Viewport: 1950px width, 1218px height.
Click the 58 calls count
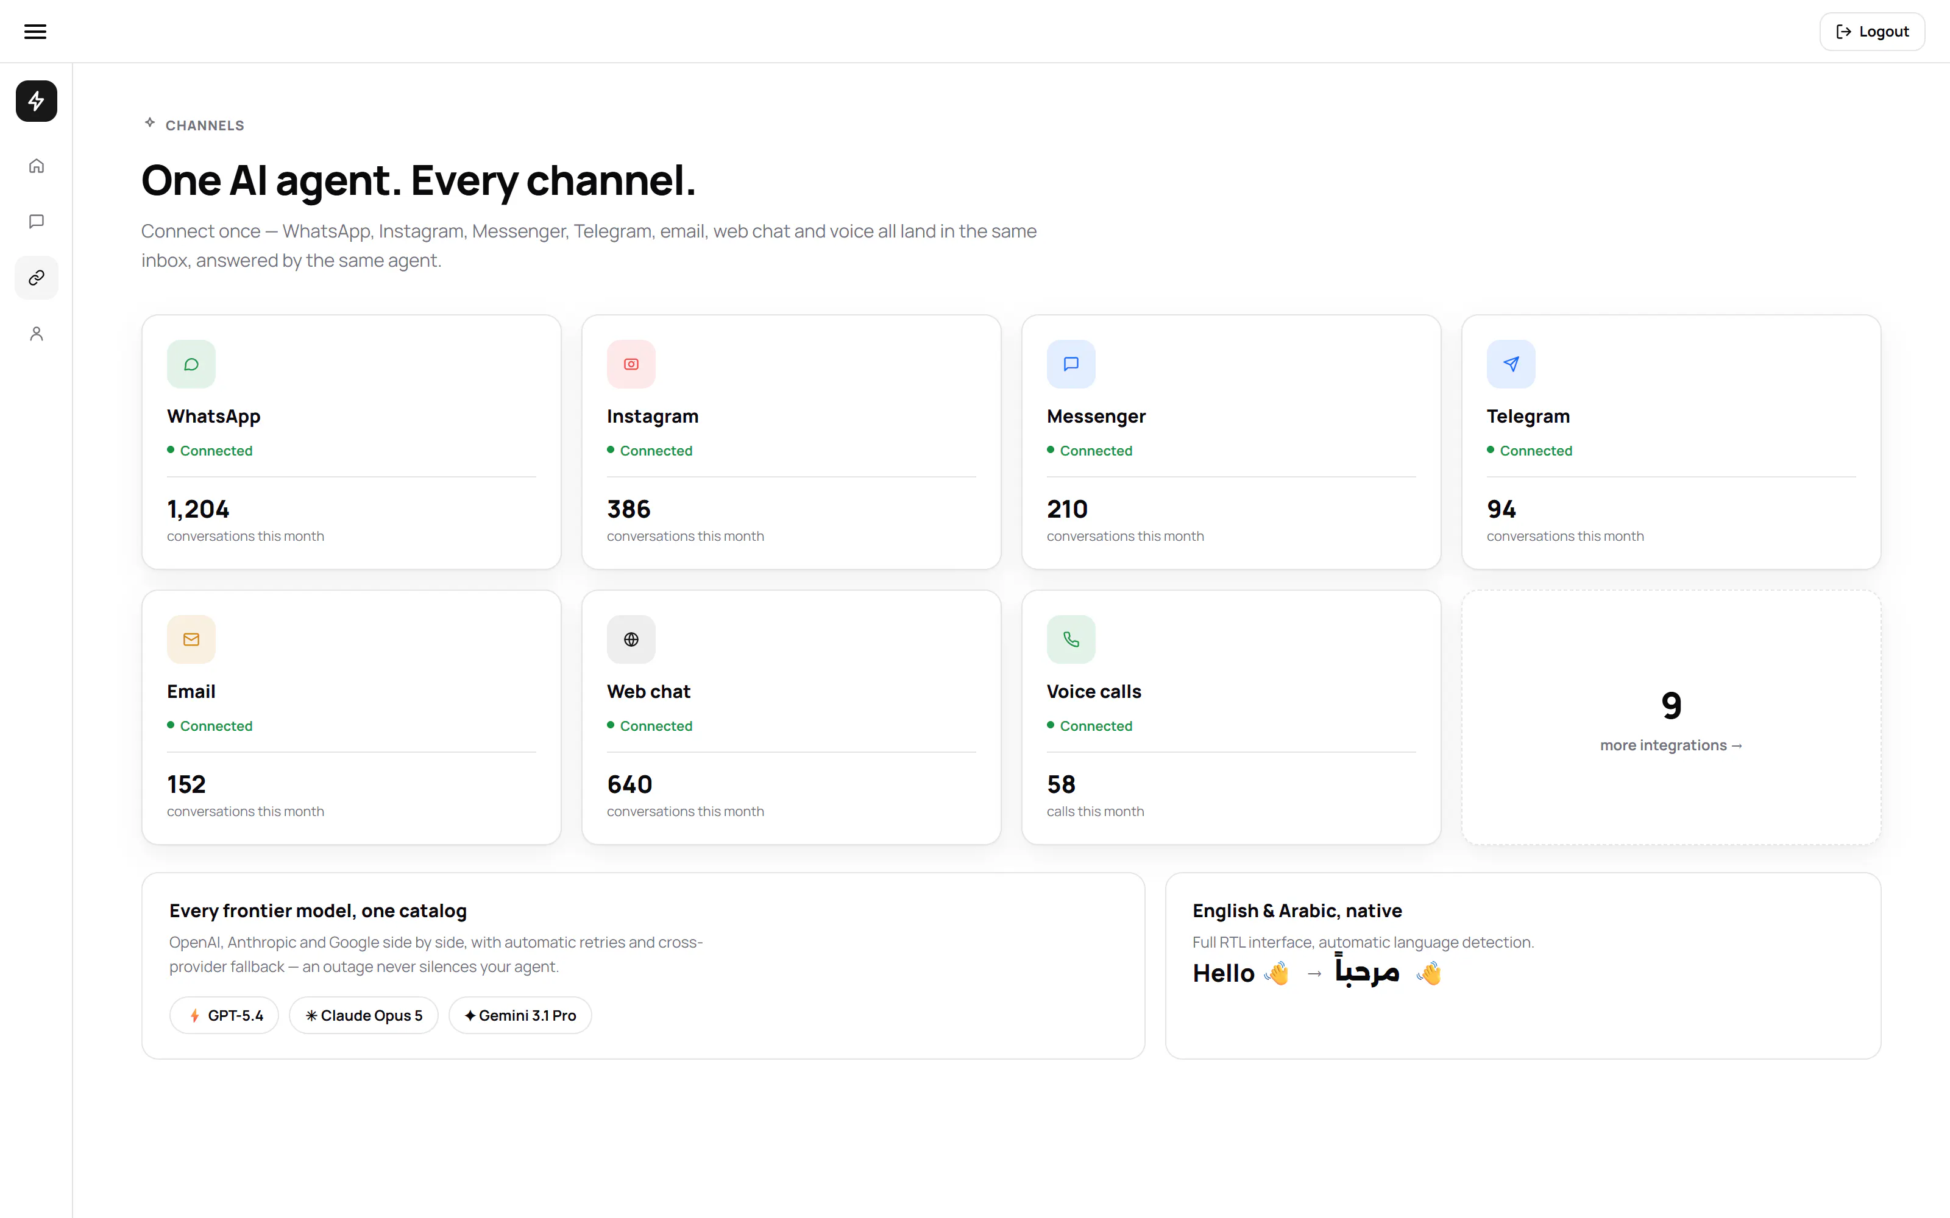[1061, 784]
